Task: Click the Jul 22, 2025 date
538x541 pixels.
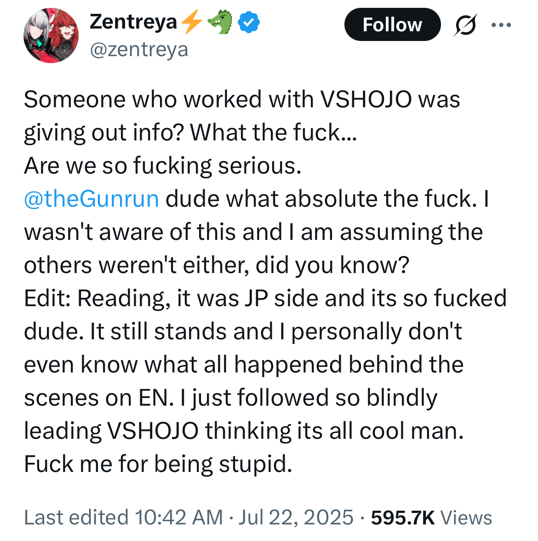Action: click(x=296, y=518)
